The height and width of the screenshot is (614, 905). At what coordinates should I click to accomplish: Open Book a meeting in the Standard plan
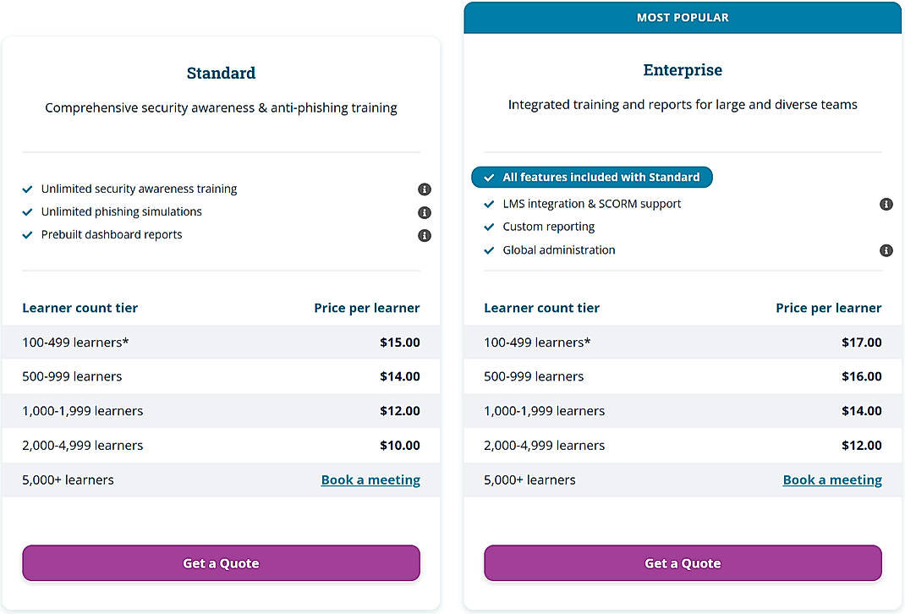coord(370,480)
